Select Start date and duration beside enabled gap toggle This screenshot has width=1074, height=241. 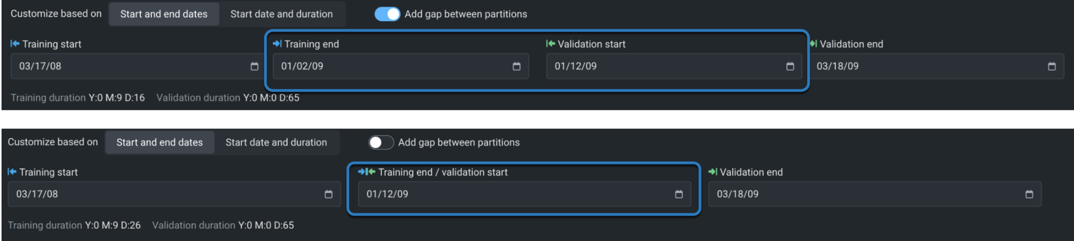(x=282, y=14)
